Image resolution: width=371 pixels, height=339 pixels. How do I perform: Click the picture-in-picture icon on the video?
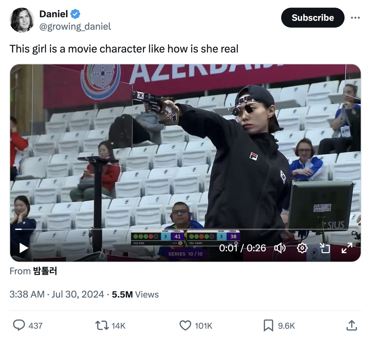coord(325,248)
